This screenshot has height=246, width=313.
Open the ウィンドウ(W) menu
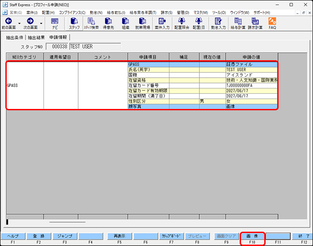(x=240, y=13)
